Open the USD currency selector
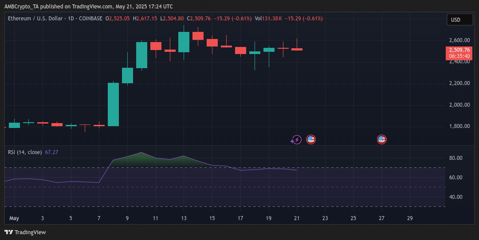The height and width of the screenshot is (240, 479). [459, 20]
